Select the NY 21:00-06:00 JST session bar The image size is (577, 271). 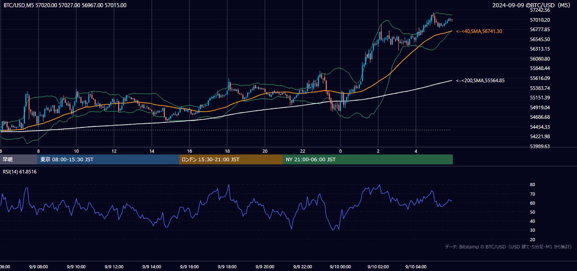pos(368,159)
